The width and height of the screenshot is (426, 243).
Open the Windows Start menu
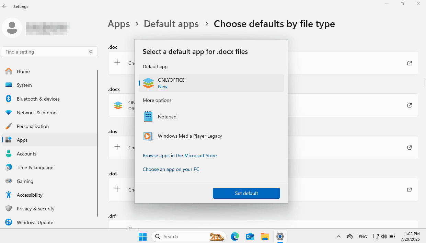[x=142, y=236]
